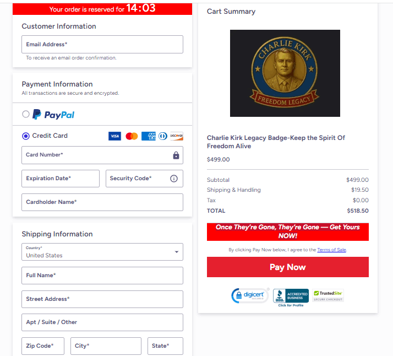
Task: Click the Pay Now button
Action: (x=287, y=267)
